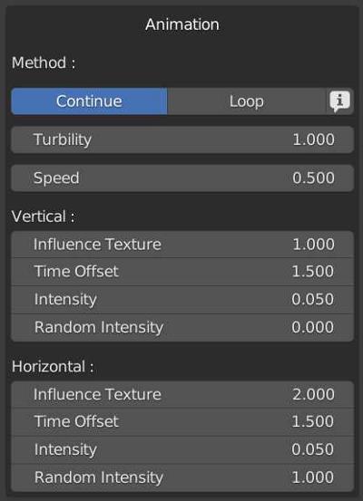Click the Speed label text
Viewport: 363px width, 501px height.
tap(56, 178)
